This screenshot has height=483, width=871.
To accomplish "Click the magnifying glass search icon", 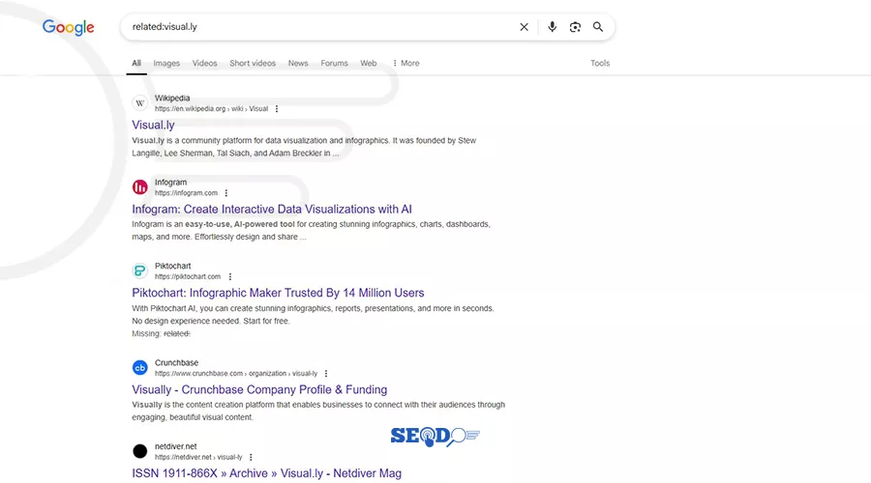I will (x=598, y=27).
